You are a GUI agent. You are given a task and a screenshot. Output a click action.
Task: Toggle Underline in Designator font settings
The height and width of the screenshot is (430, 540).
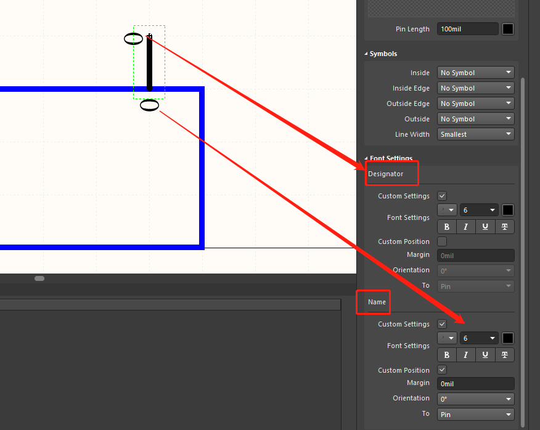pyautogui.click(x=485, y=227)
